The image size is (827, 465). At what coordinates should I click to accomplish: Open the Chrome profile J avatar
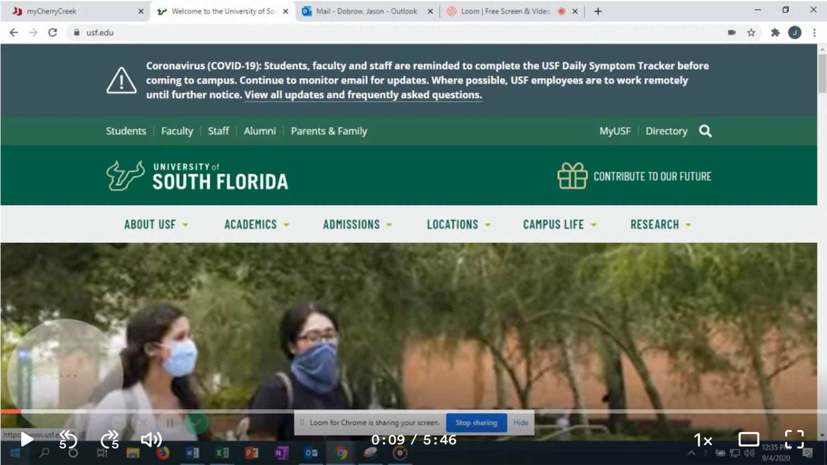coord(794,32)
